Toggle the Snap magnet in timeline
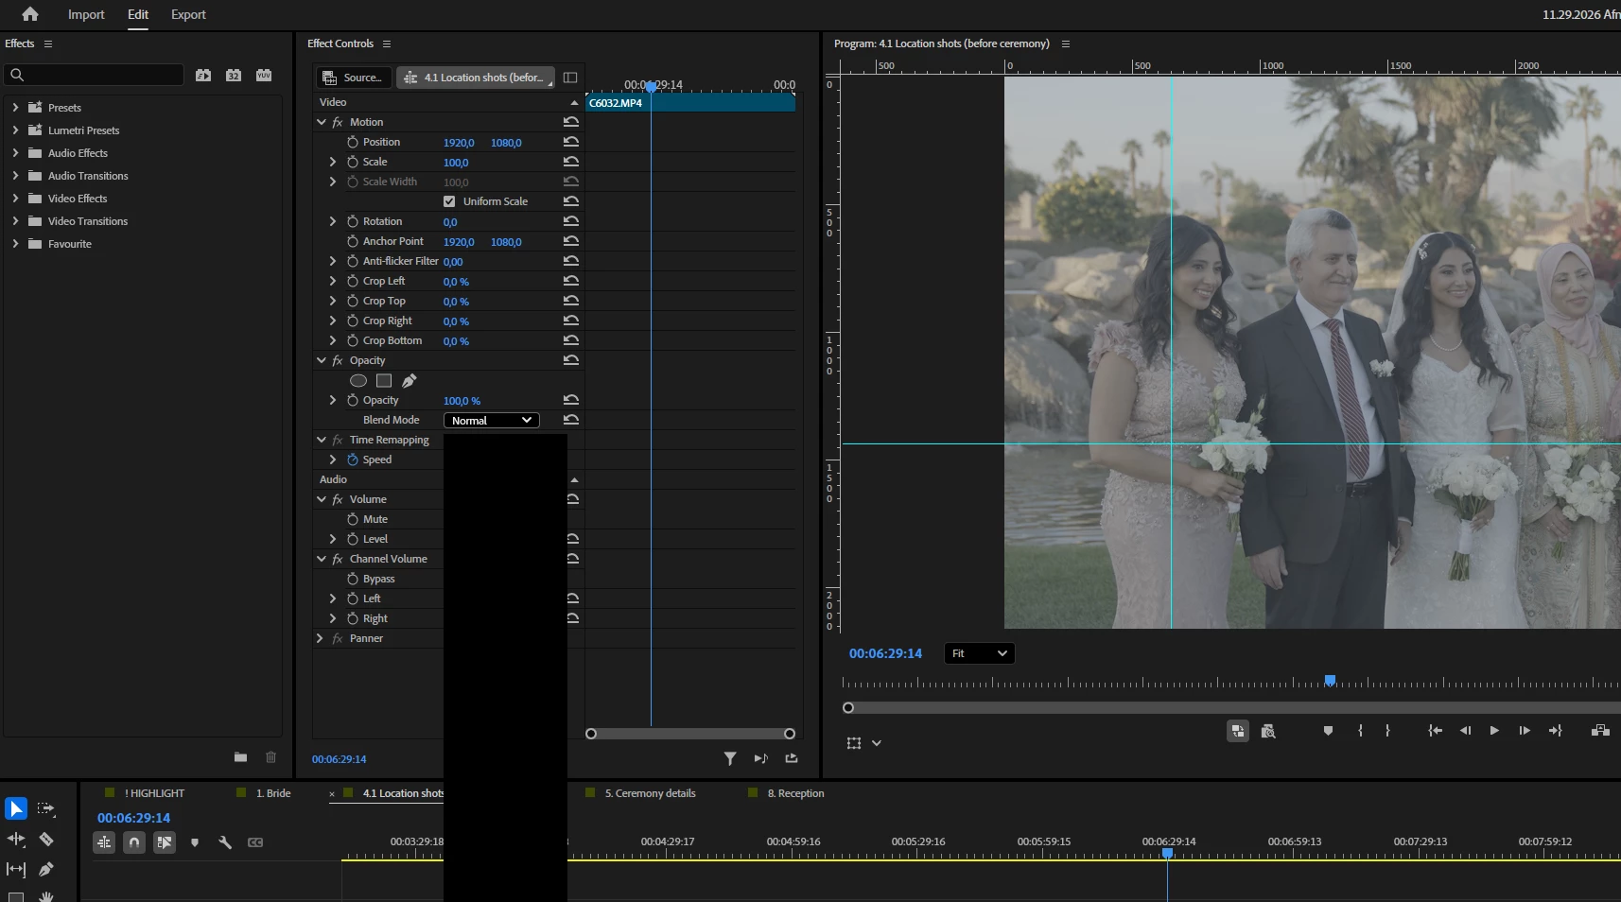This screenshot has height=902, width=1621. 134,842
